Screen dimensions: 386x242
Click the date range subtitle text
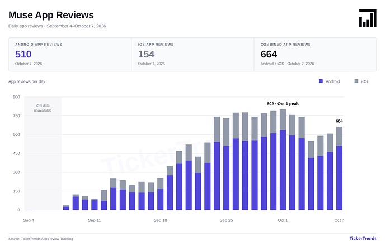tap(57, 26)
